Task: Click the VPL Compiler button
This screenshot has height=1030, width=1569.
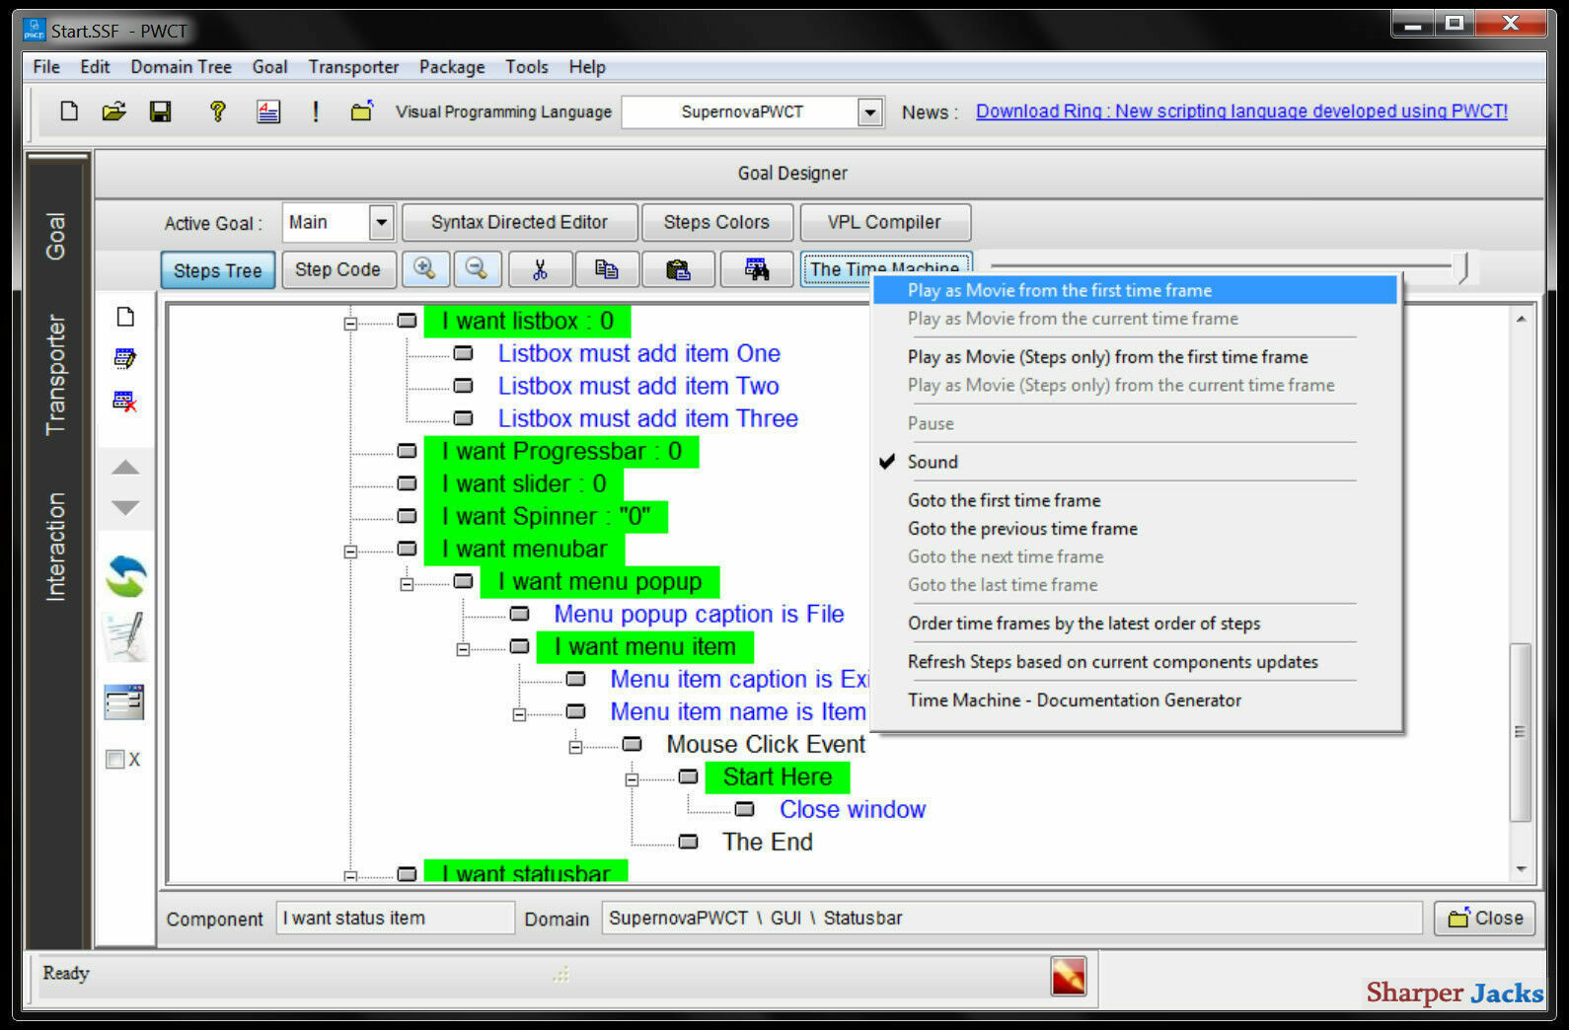Action: click(884, 223)
